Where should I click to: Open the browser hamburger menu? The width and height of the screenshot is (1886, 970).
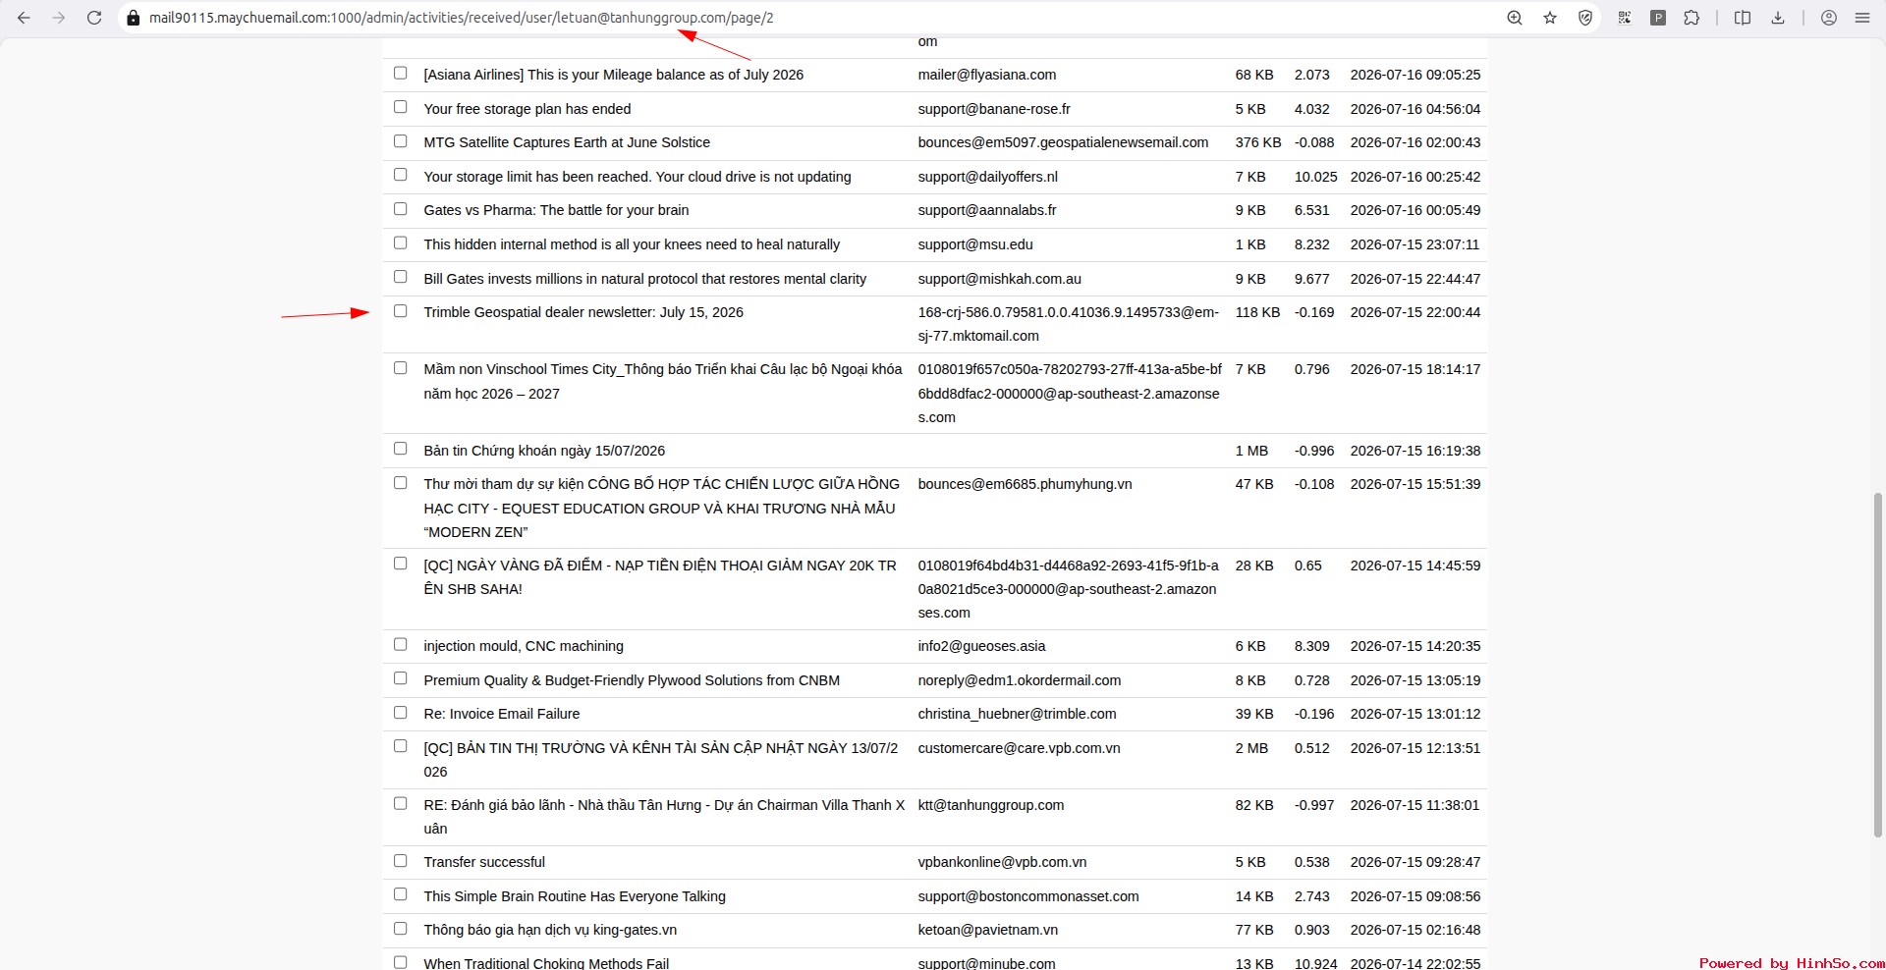click(x=1862, y=18)
